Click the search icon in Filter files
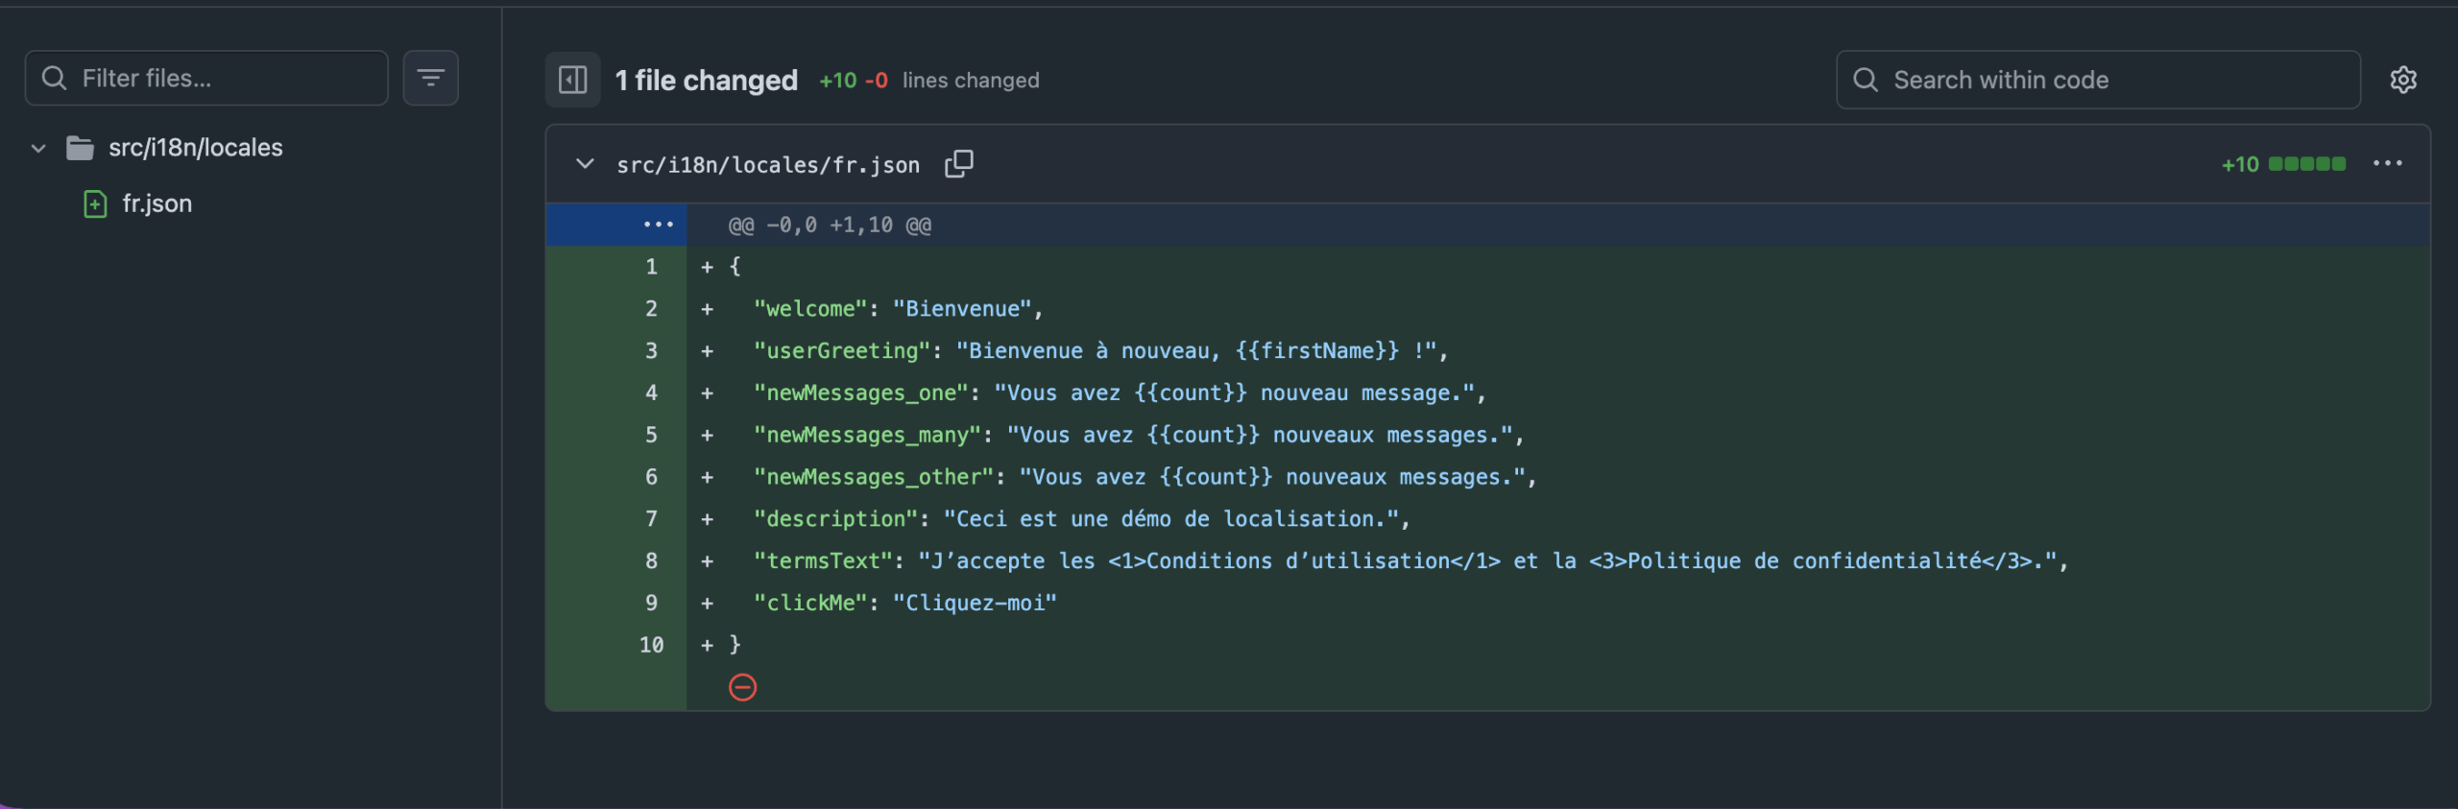The height and width of the screenshot is (809, 2458). [x=55, y=78]
